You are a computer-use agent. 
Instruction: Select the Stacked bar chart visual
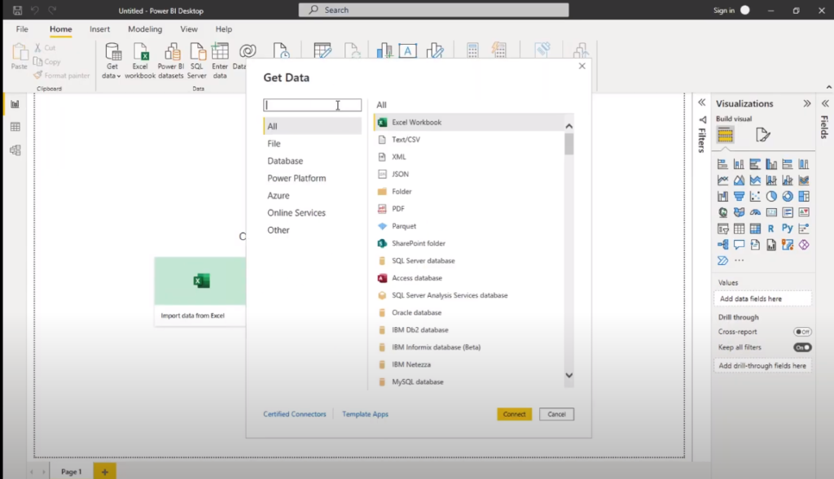pos(722,163)
